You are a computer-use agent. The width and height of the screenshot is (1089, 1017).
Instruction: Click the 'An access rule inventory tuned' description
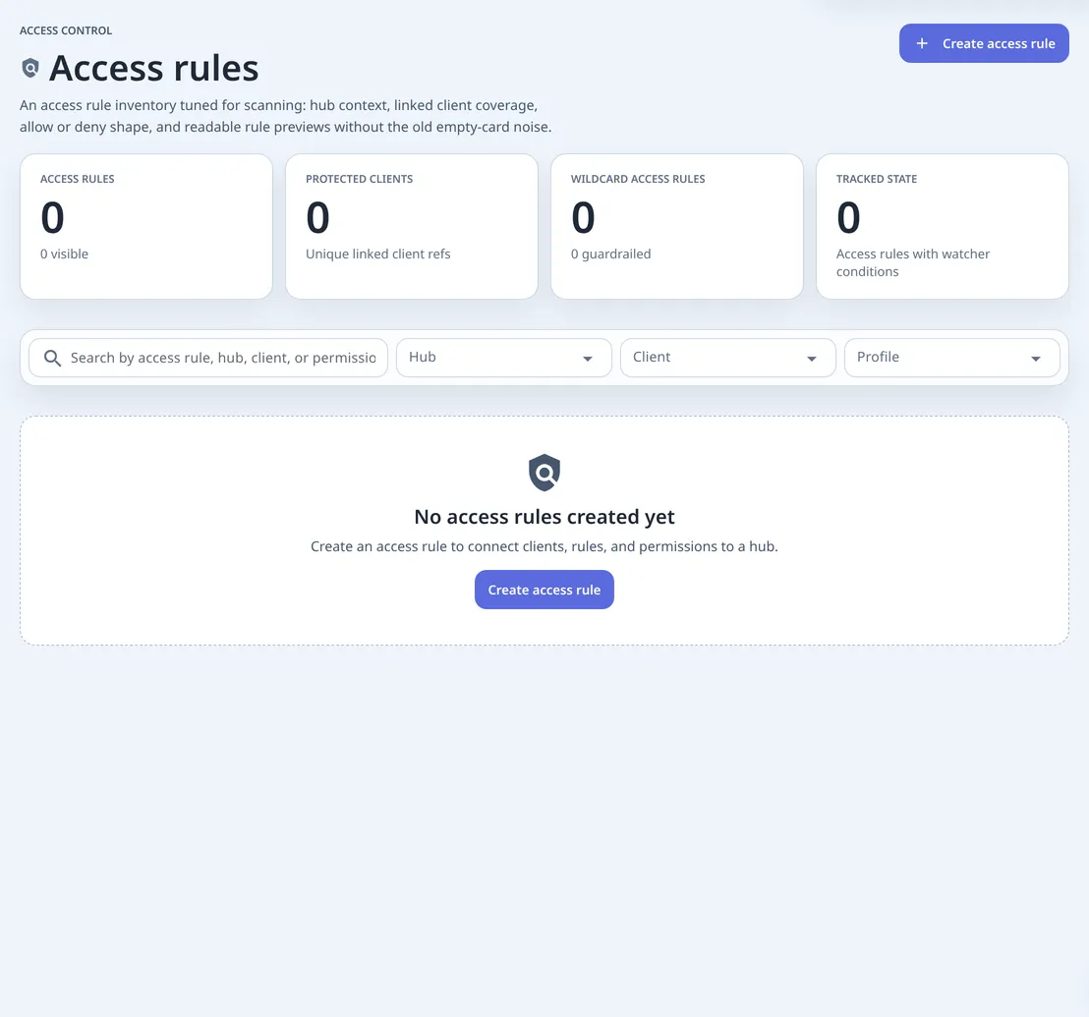point(285,116)
